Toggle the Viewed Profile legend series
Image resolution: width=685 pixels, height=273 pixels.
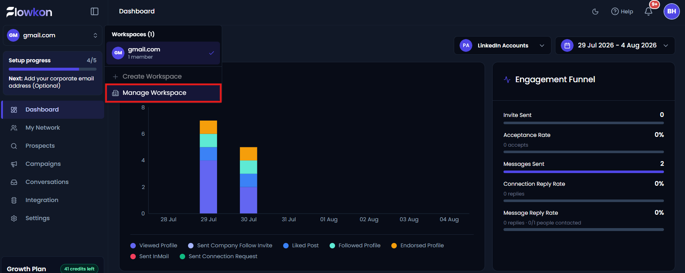[x=154, y=245]
